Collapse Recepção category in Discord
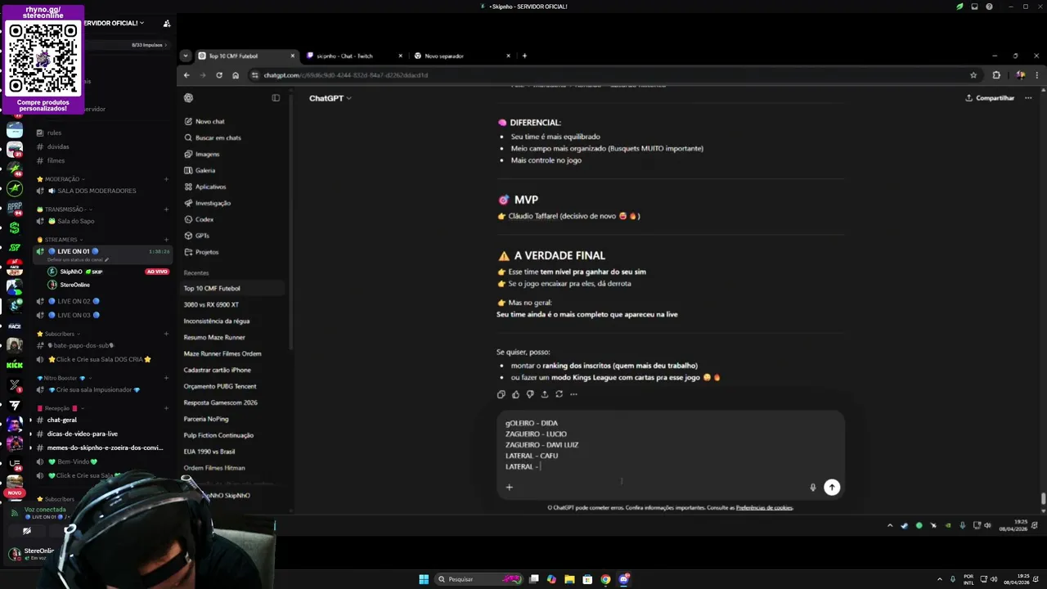Screen dimensions: 1047x589 (x=61, y=408)
